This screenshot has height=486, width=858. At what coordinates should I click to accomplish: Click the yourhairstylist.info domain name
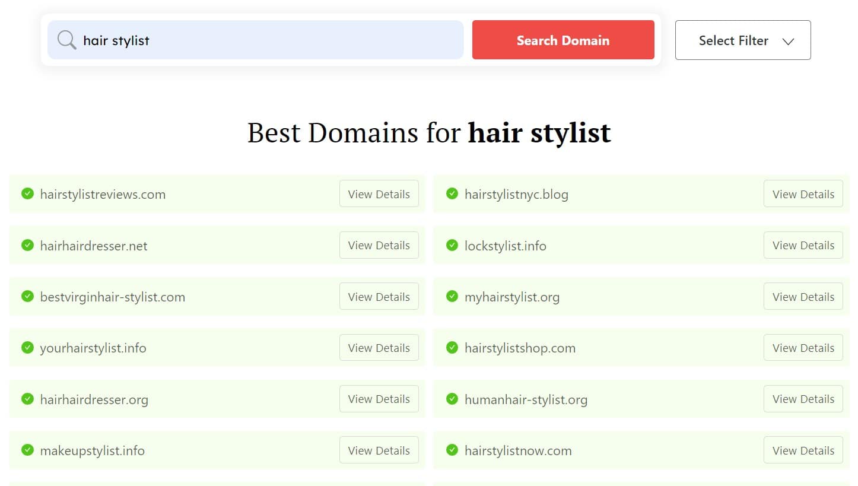pyautogui.click(x=93, y=348)
